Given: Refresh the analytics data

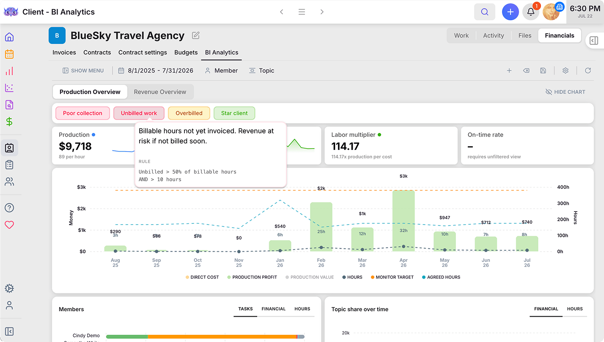Looking at the screenshot, I should 588,71.
